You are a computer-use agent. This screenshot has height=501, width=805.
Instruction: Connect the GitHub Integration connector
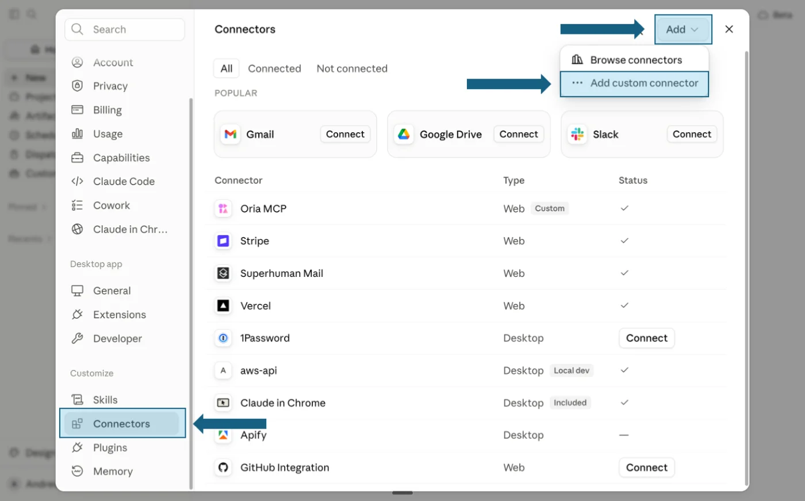click(646, 467)
